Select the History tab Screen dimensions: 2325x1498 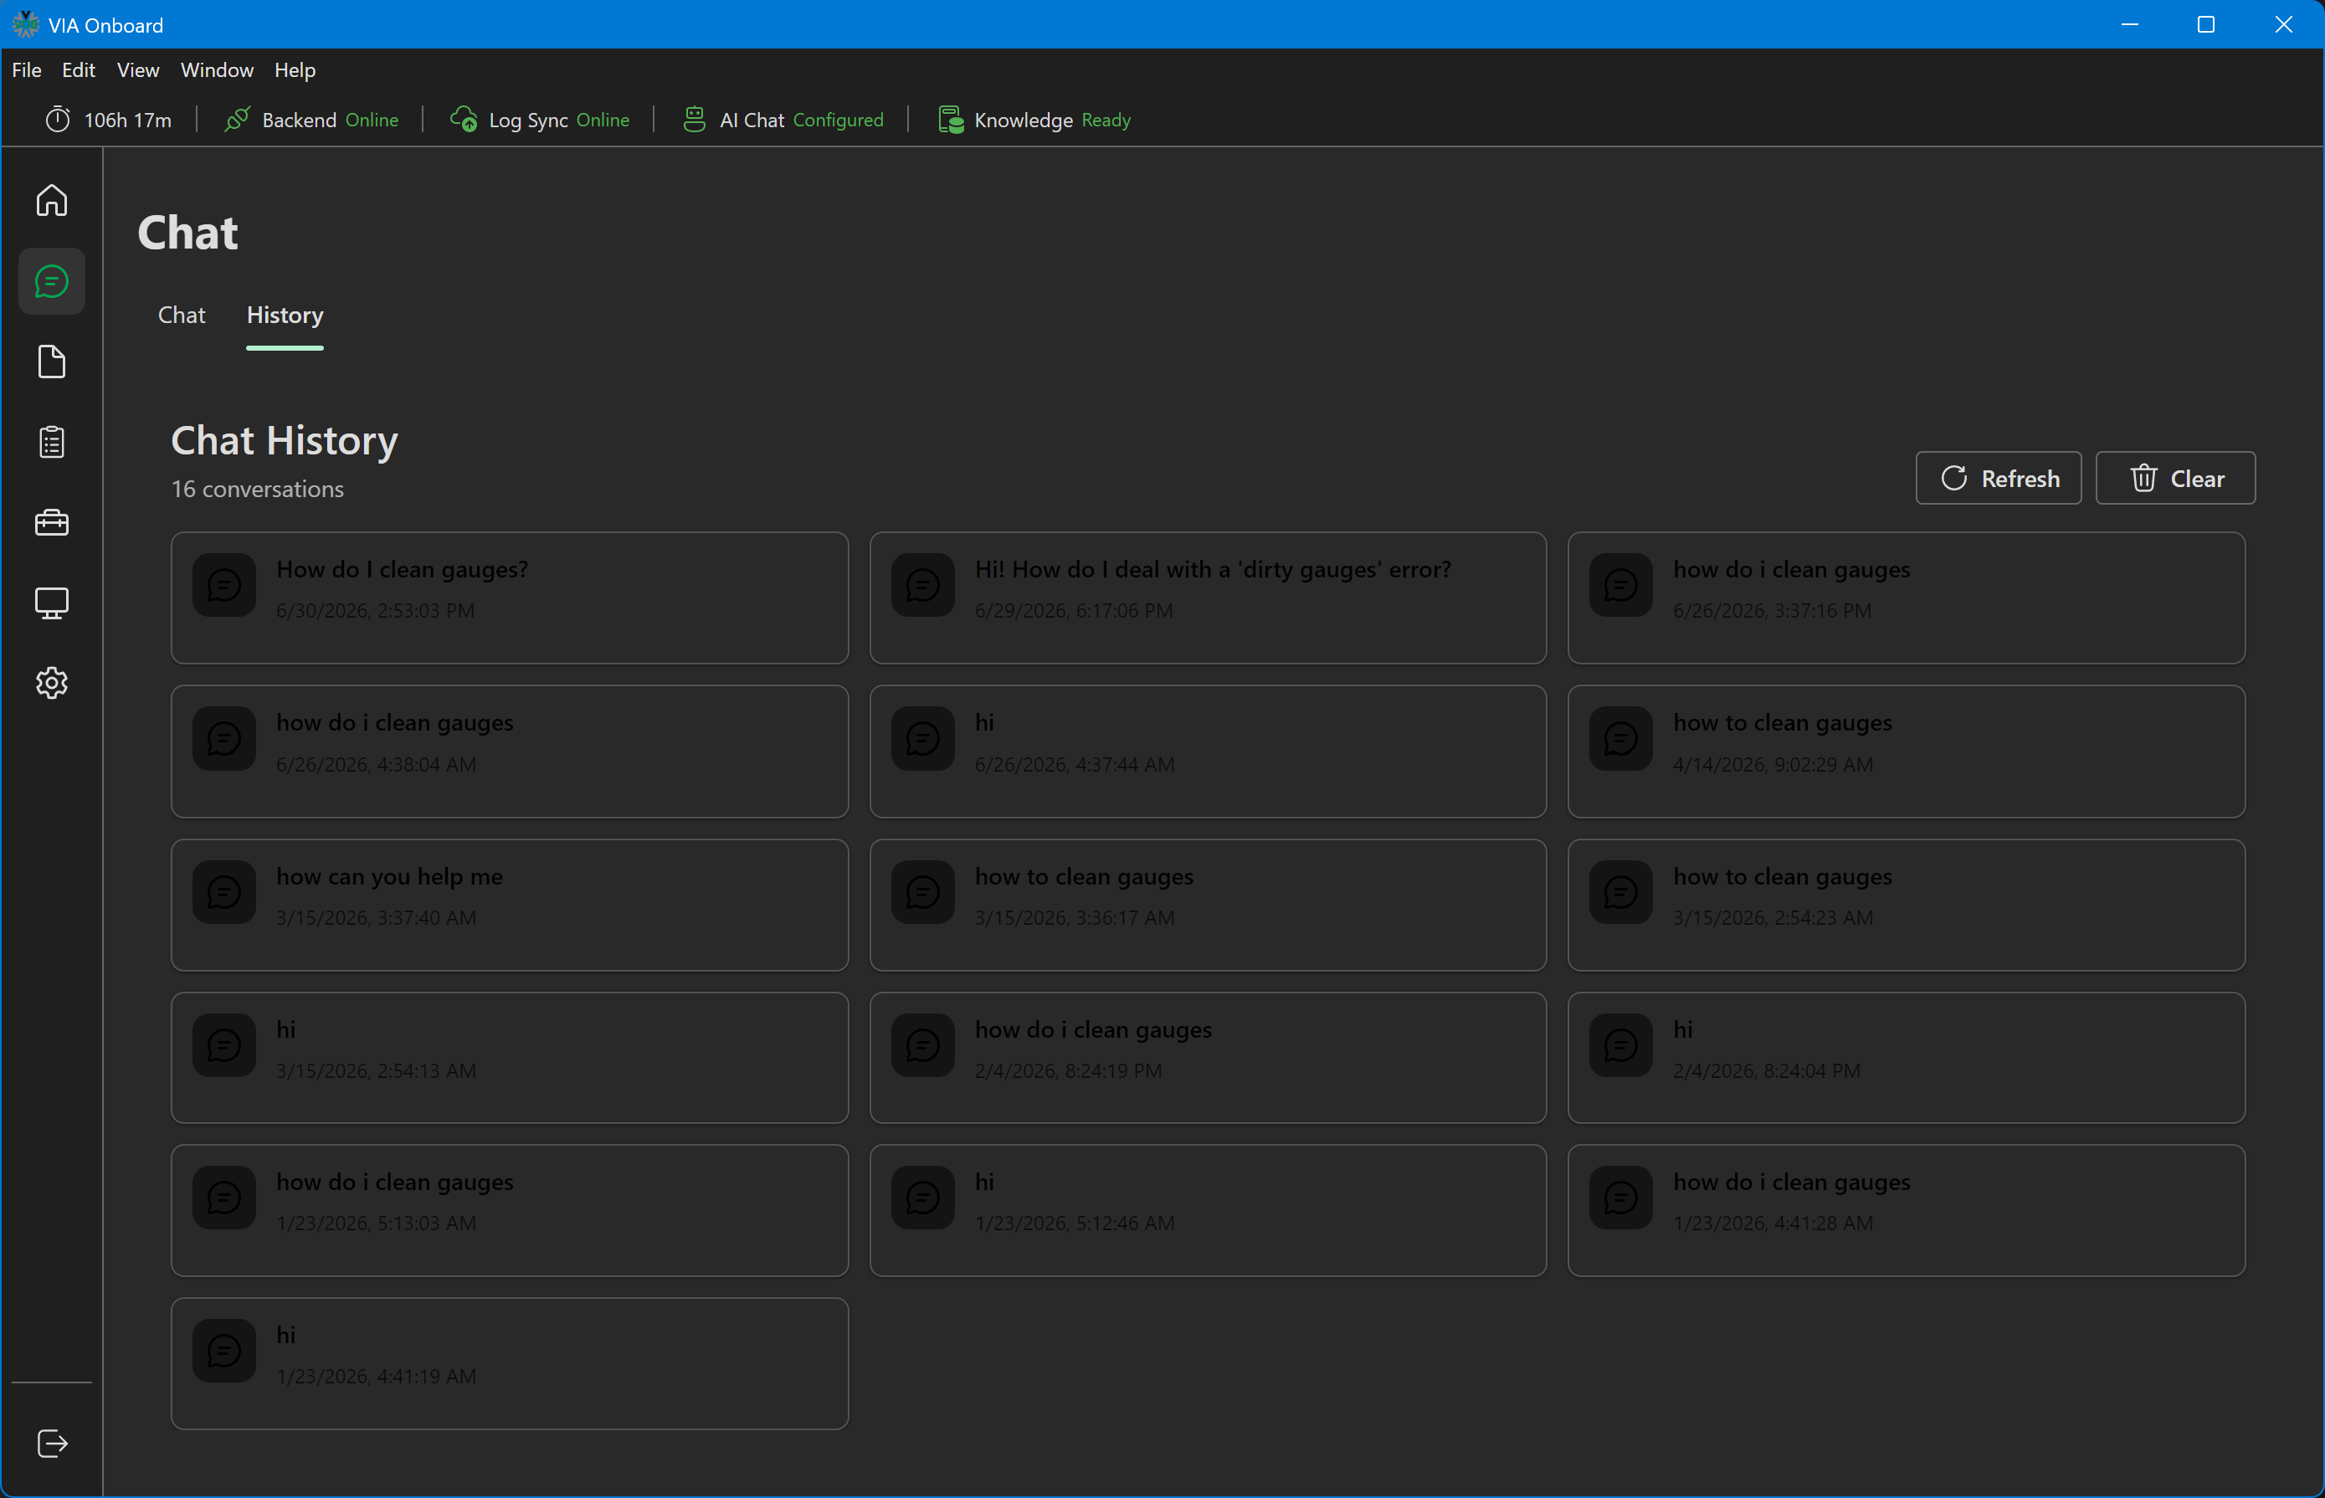coord(285,316)
